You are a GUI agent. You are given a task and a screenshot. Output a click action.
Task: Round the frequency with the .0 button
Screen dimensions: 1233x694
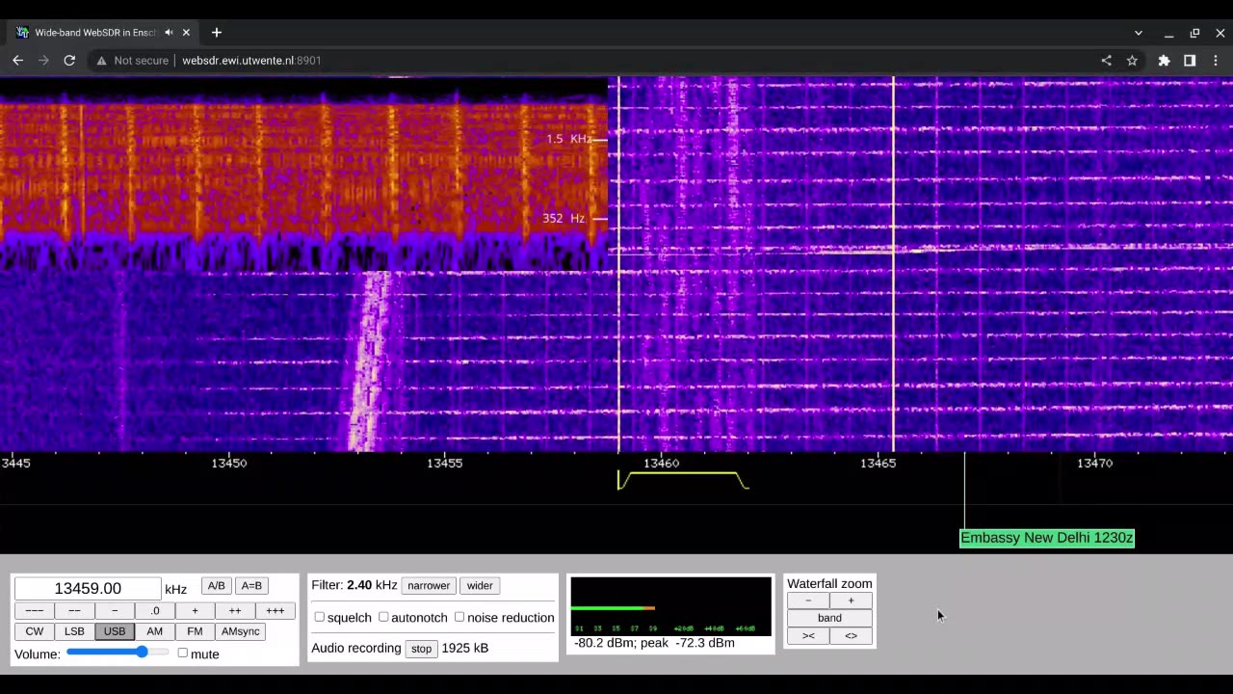click(154, 610)
